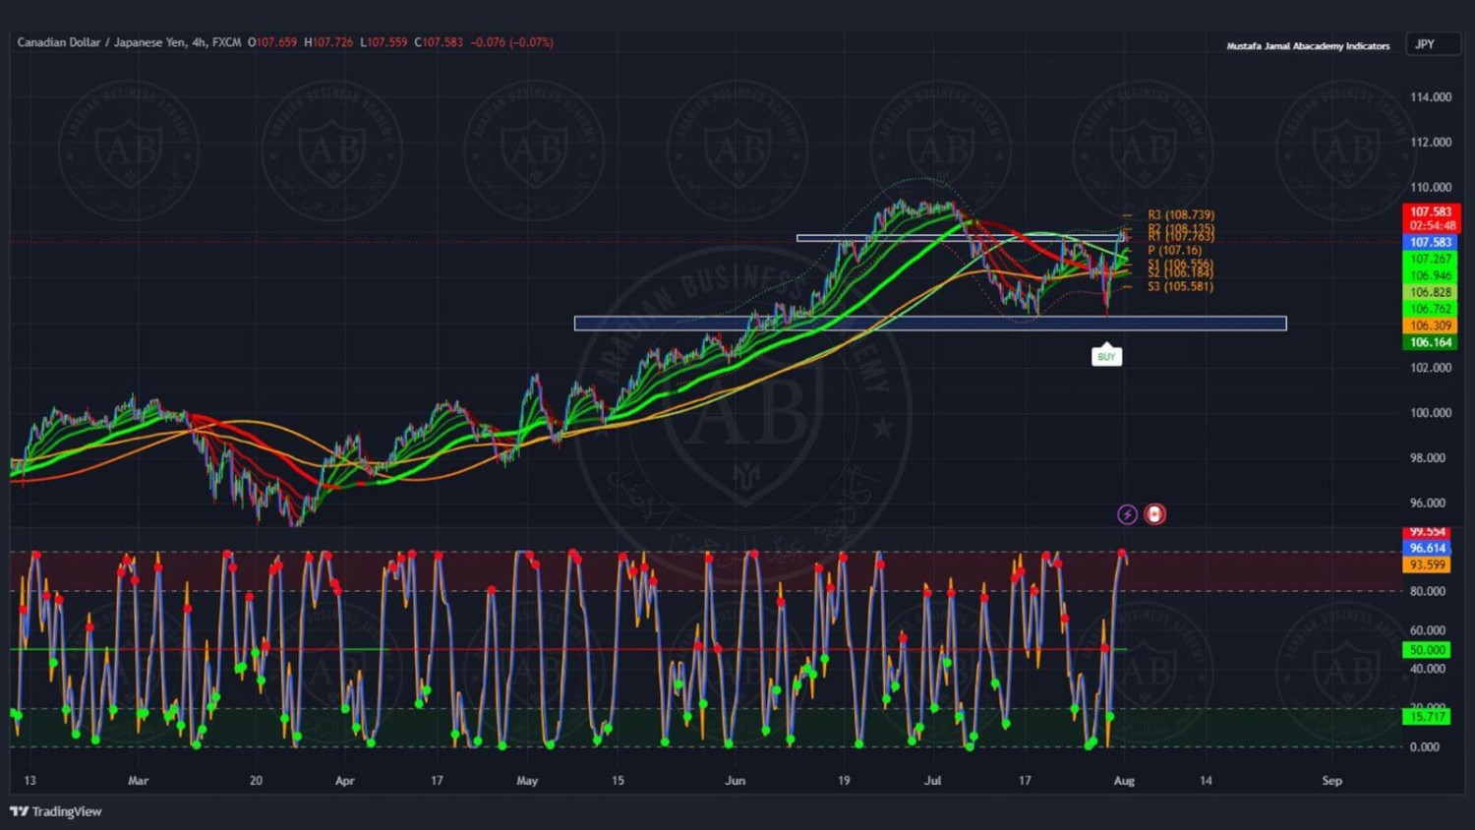
Task: Click the 0.000 oscillator scale mark
Action: tap(1425, 747)
